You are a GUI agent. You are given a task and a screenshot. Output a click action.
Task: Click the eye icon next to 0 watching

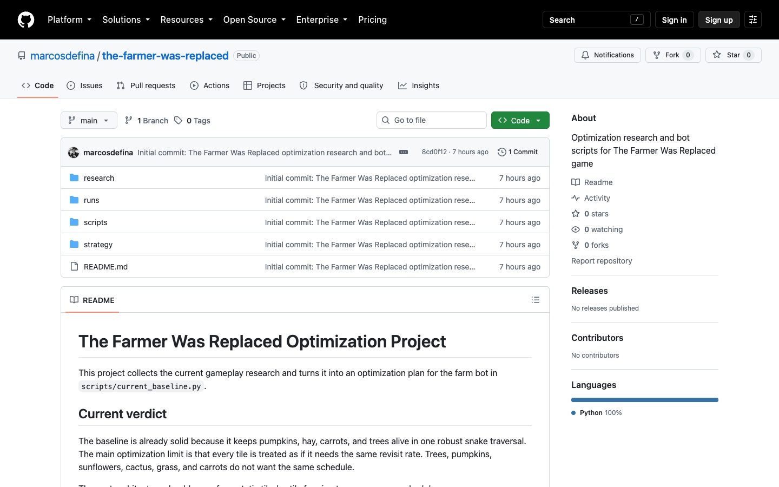click(576, 229)
